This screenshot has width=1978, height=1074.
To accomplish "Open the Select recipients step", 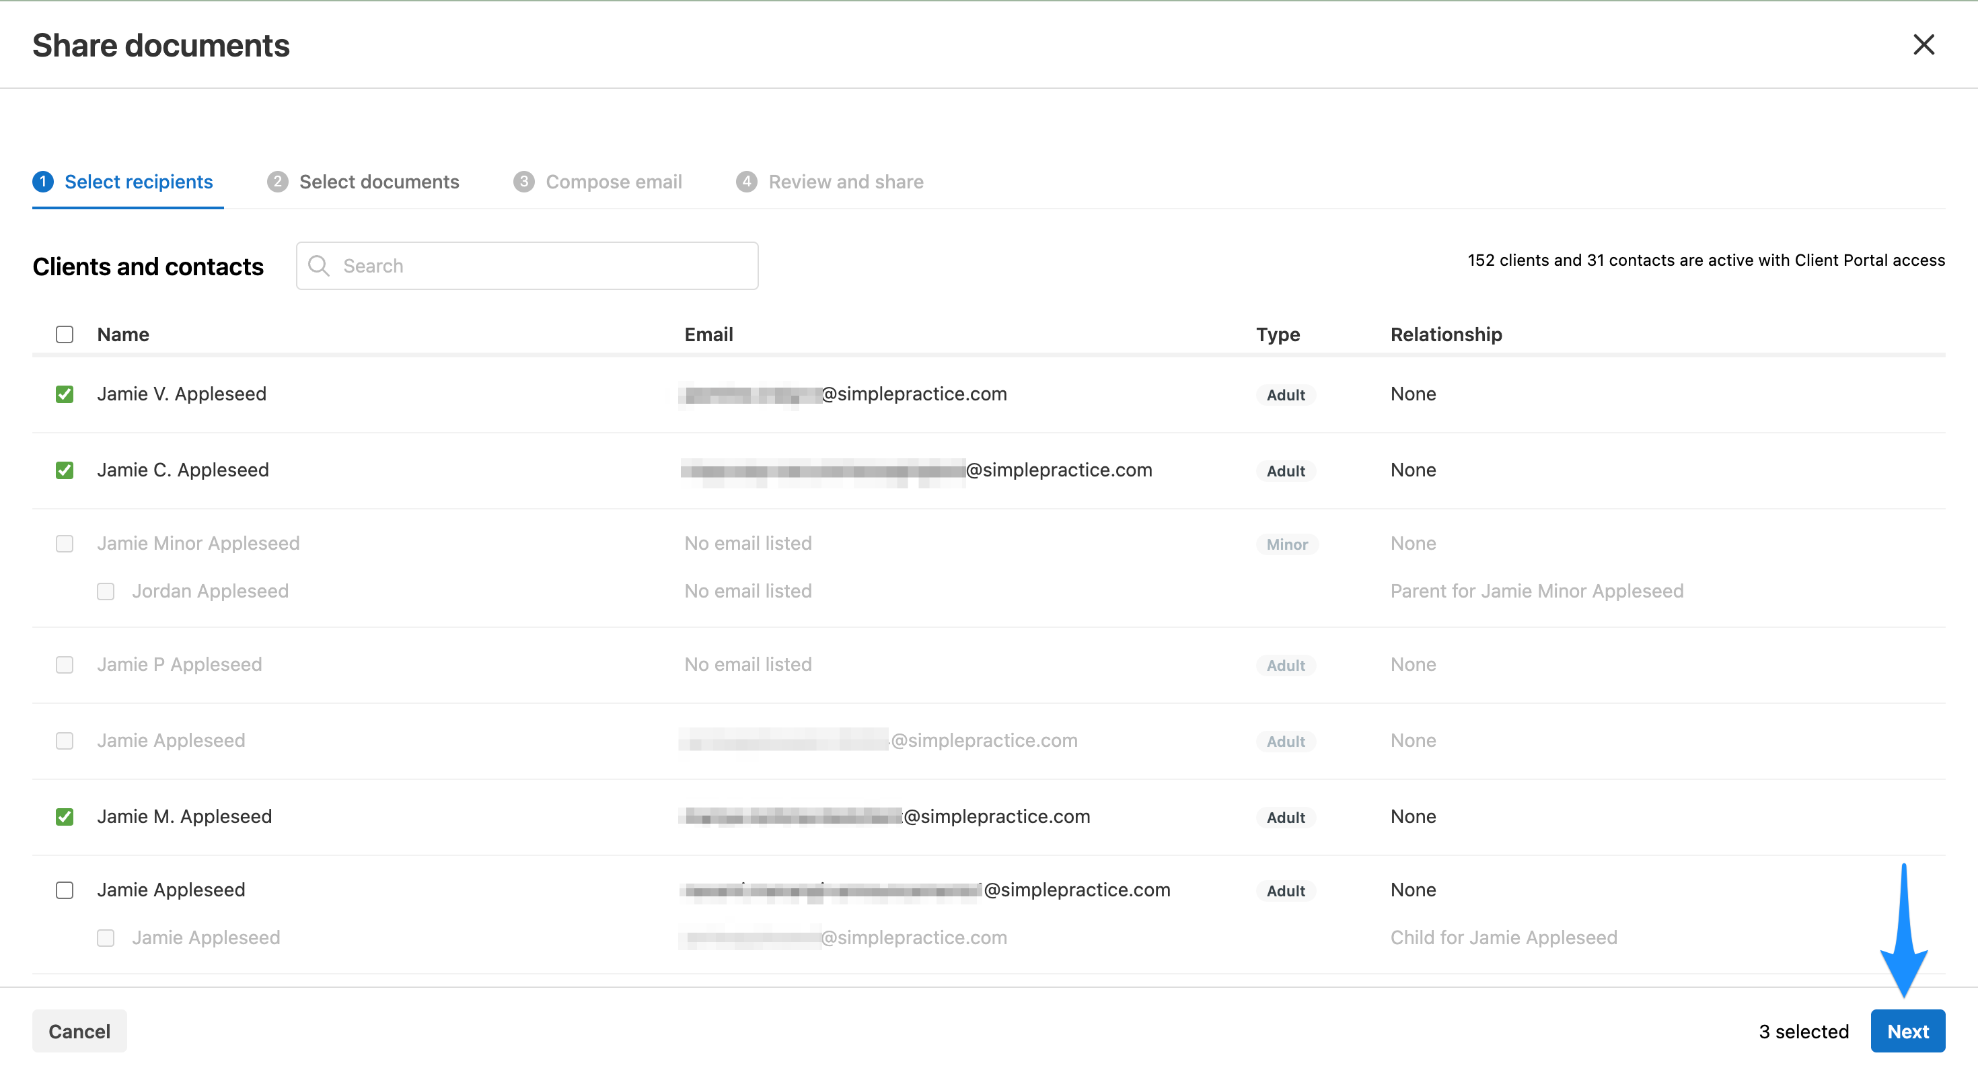I will point(127,182).
